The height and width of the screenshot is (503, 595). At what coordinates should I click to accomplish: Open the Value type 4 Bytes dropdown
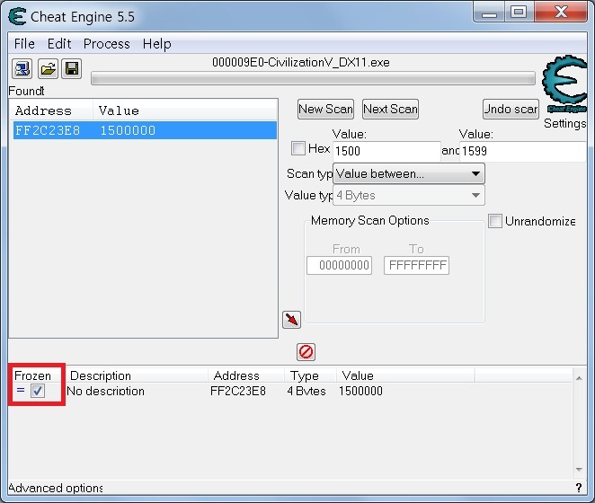[x=409, y=195]
